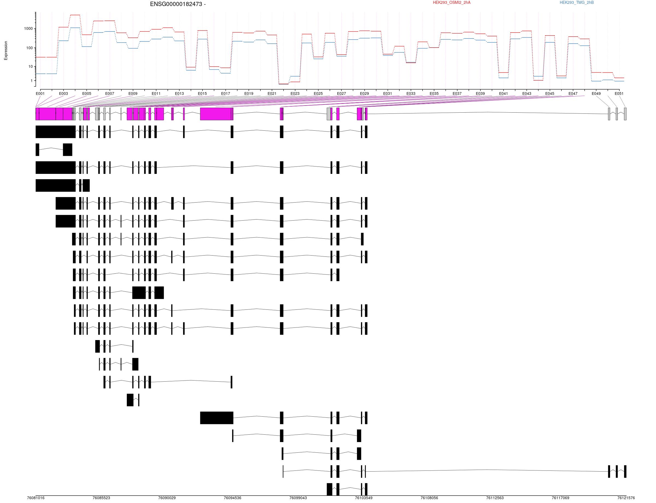Select exon bin label E011
Viewport: 656px width, 503px height.
[156, 93]
